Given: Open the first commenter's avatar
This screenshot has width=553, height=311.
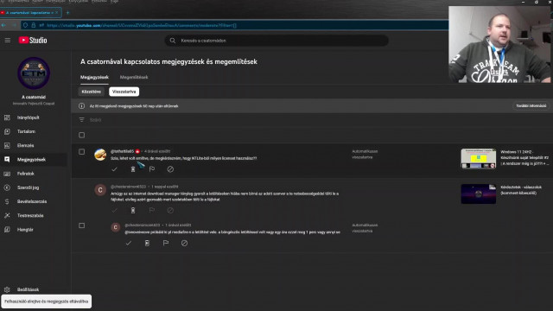Looking at the screenshot, I should [x=100, y=155].
